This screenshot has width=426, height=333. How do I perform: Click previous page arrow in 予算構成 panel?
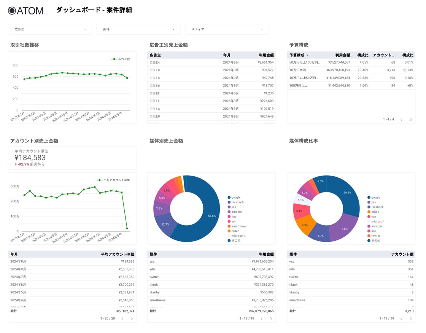click(x=402, y=119)
